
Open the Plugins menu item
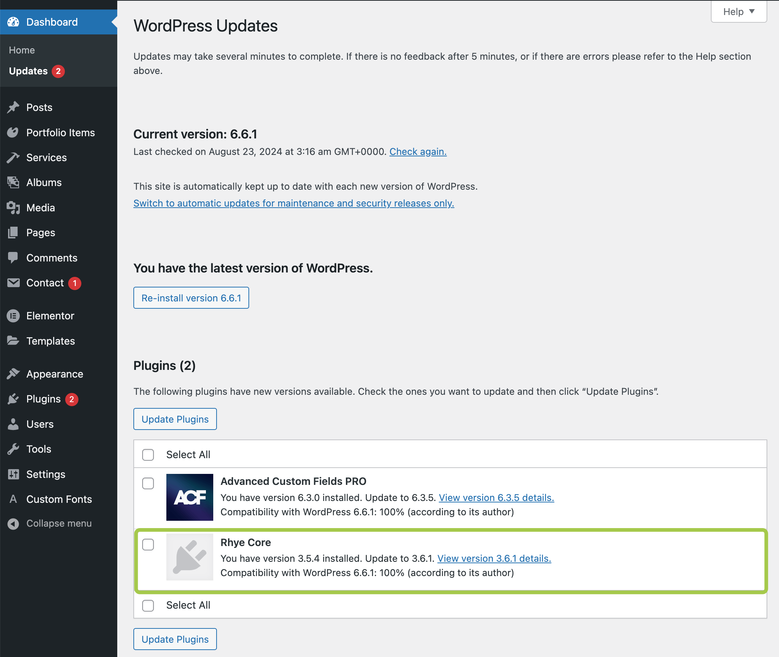[44, 399]
